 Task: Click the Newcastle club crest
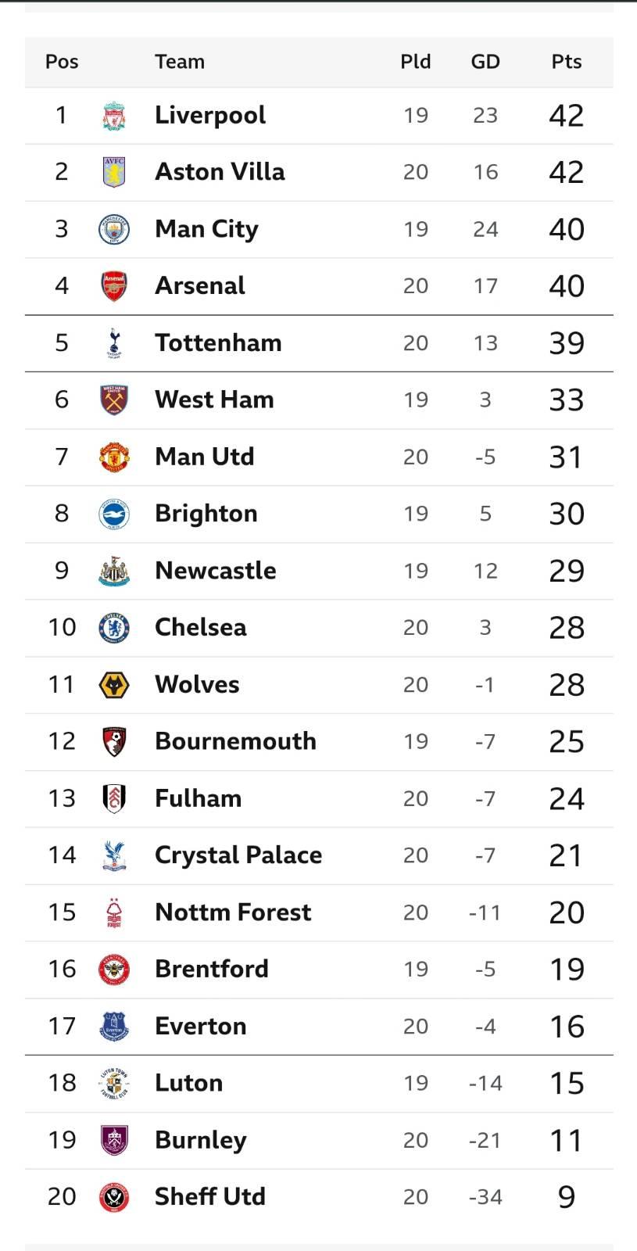(x=114, y=571)
